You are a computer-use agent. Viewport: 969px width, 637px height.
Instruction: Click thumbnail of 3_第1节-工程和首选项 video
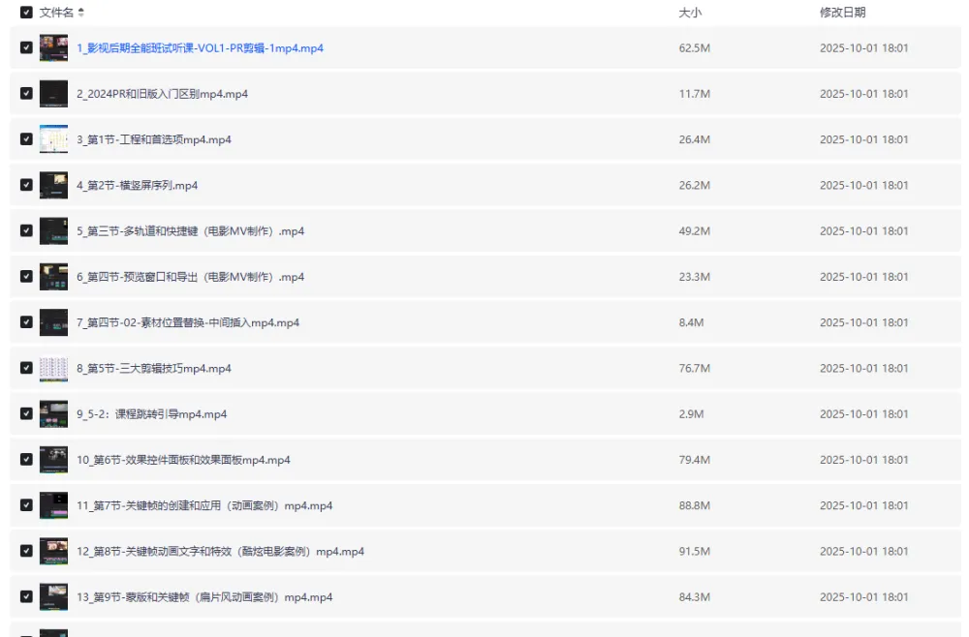pyautogui.click(x=53, y=139)
